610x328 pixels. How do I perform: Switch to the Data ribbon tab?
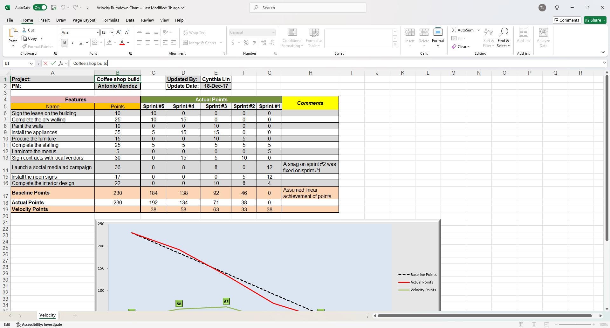click(130, 20)
